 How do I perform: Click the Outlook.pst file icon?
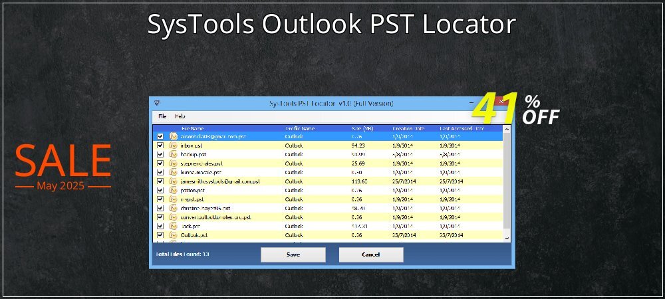coord(173,235)
